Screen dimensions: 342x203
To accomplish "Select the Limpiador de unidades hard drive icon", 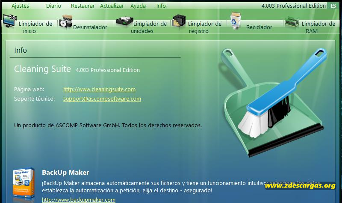I will click(124, 22).
